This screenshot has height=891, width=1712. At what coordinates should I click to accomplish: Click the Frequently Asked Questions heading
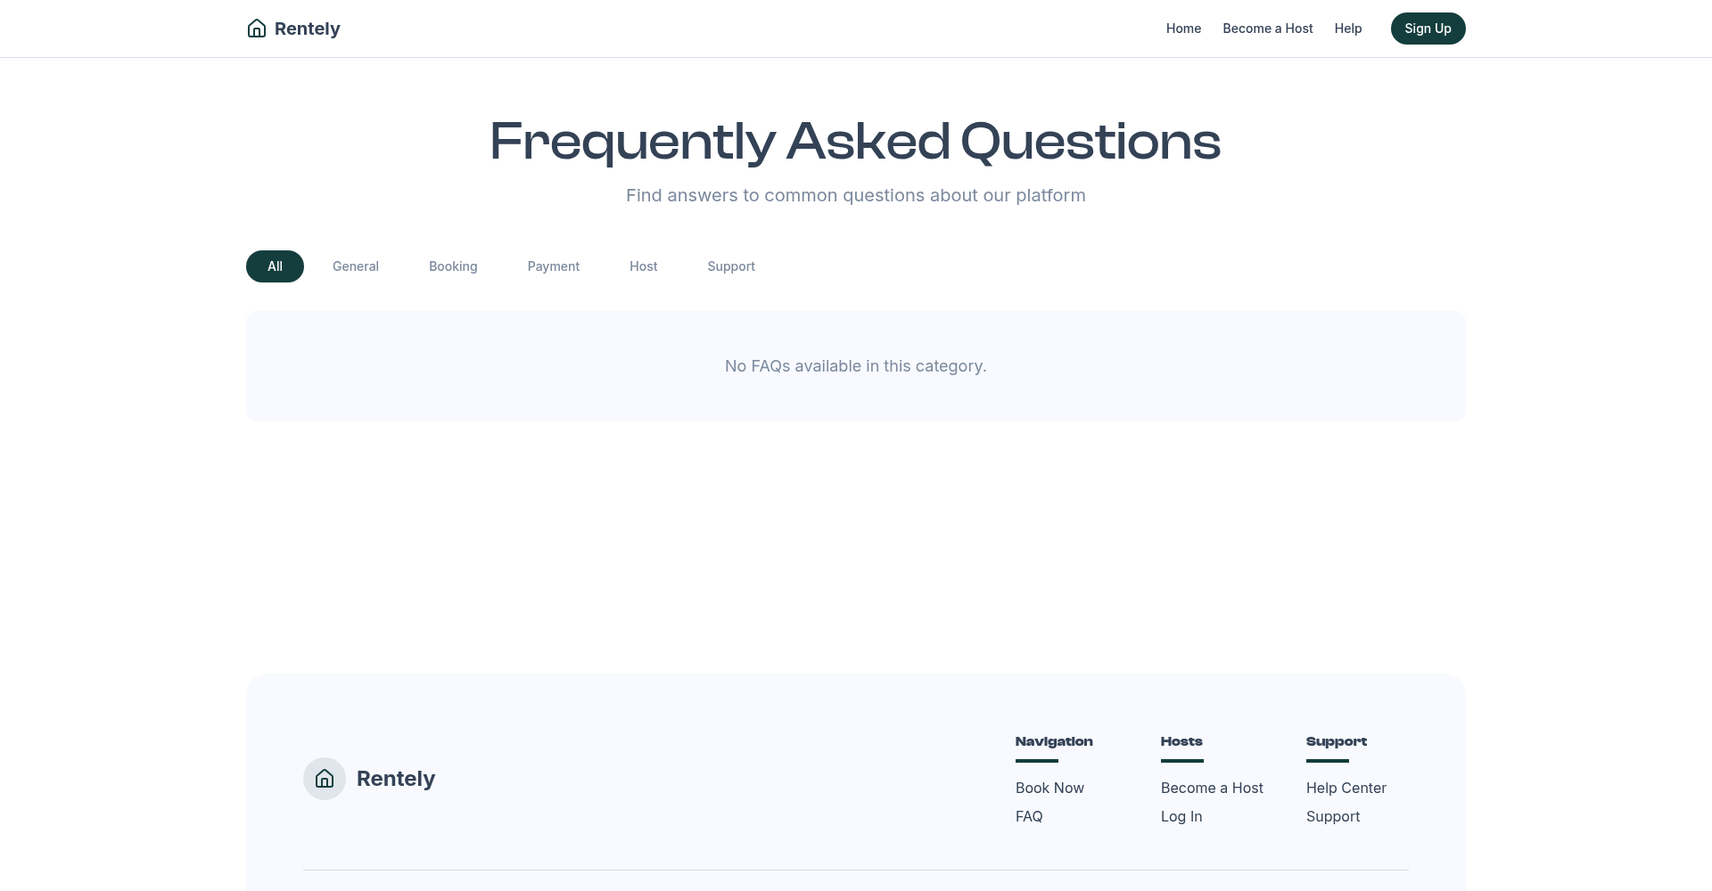[856, 142]
